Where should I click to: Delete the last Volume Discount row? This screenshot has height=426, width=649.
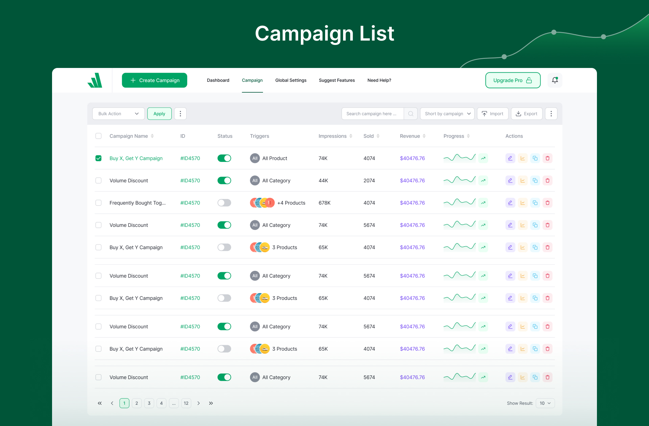pos(548,377)
